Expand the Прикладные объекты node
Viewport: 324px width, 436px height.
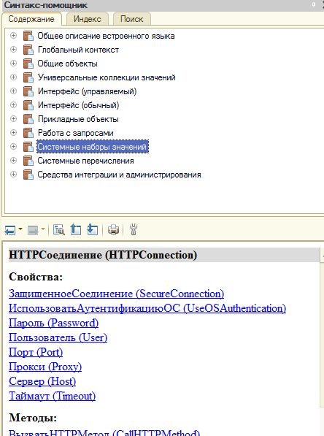click(13, 119)
